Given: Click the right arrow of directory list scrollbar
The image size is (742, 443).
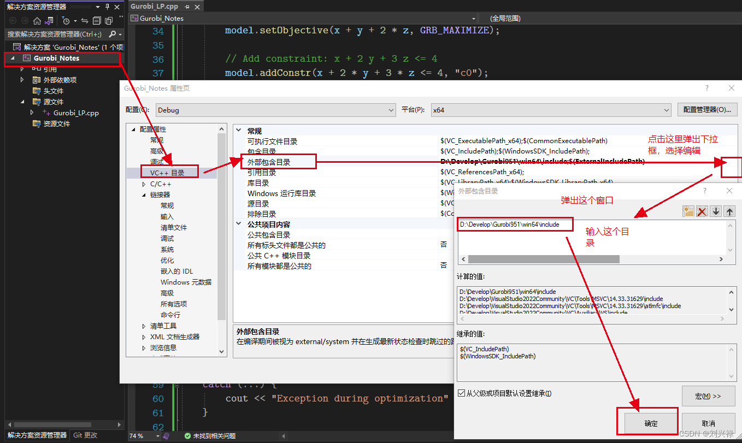Looking at the screenshot, I should 722,259.
